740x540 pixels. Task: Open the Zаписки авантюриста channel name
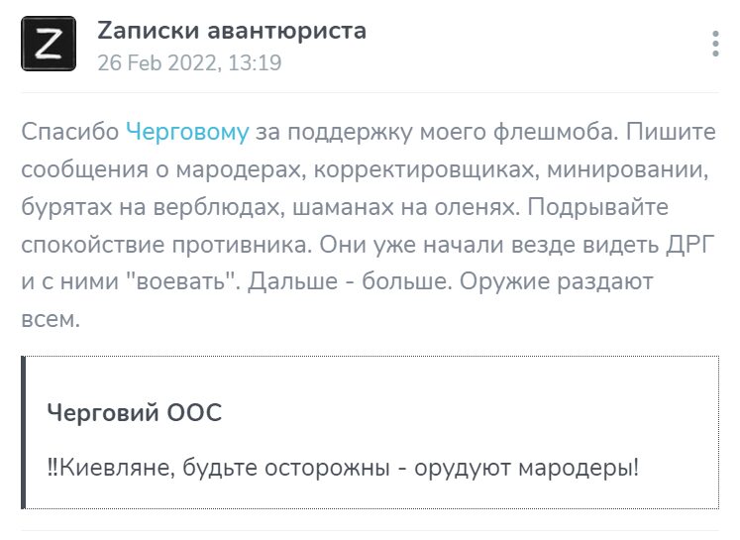232,31
